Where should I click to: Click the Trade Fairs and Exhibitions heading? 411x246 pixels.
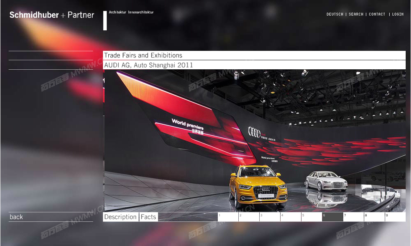[x=143, y=55]
